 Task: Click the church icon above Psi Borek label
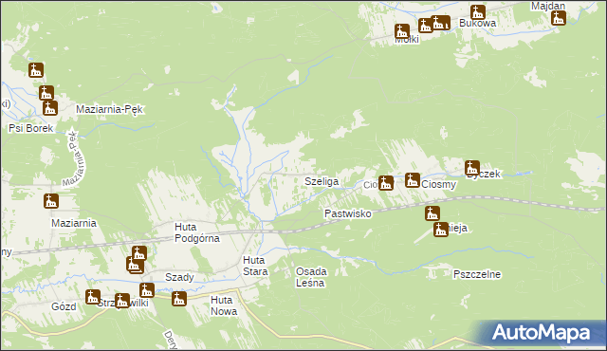point(50,108)
